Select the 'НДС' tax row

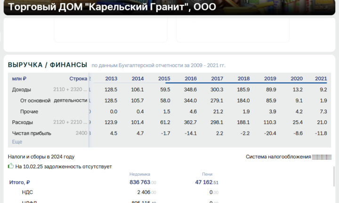click(x=27, y=192)
